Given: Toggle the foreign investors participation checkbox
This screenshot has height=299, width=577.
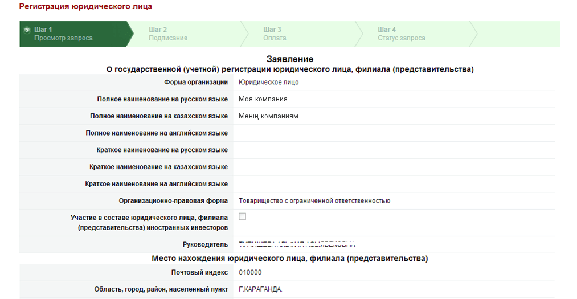Looking at the screenshot, I should tap(242, 216).
